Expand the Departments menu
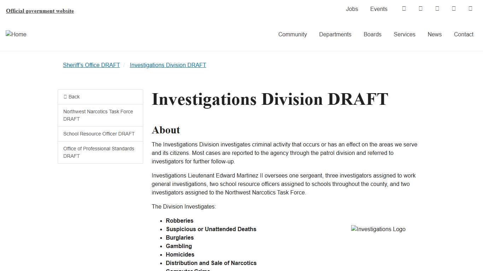The image size is (483, 271). coord(335,34)
